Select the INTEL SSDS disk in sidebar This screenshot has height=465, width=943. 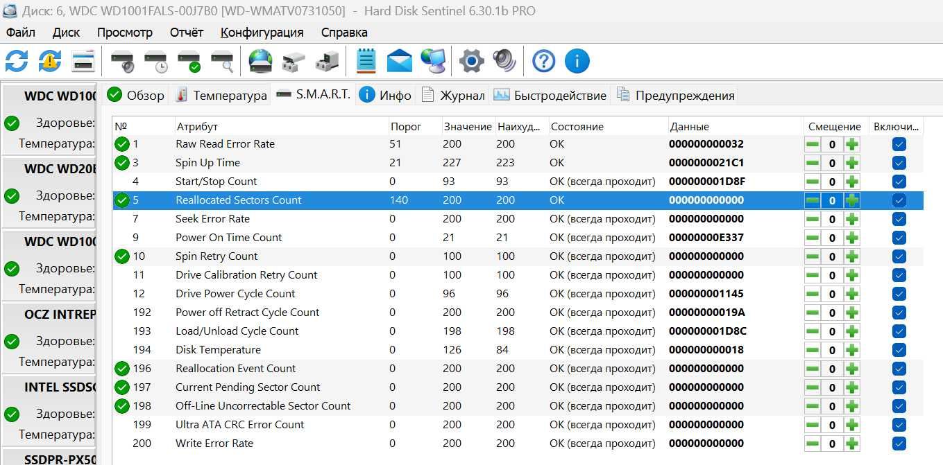point(49,410)
